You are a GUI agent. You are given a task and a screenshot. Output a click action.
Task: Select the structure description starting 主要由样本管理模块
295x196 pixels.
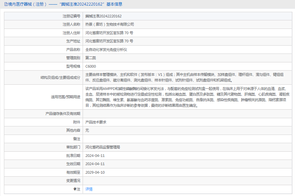tap(184, 77)
